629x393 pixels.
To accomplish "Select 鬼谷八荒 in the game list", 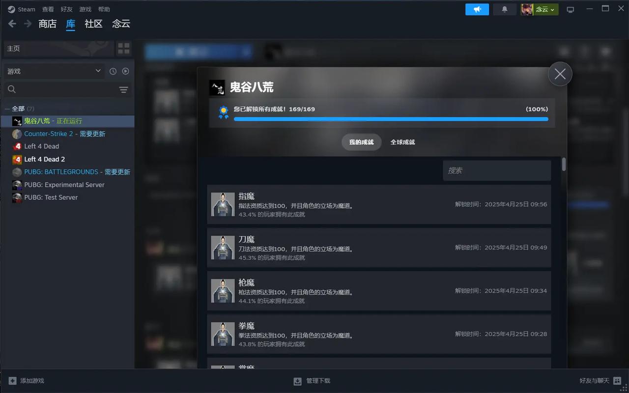I will pyautogui.click(x=68, y=121).
